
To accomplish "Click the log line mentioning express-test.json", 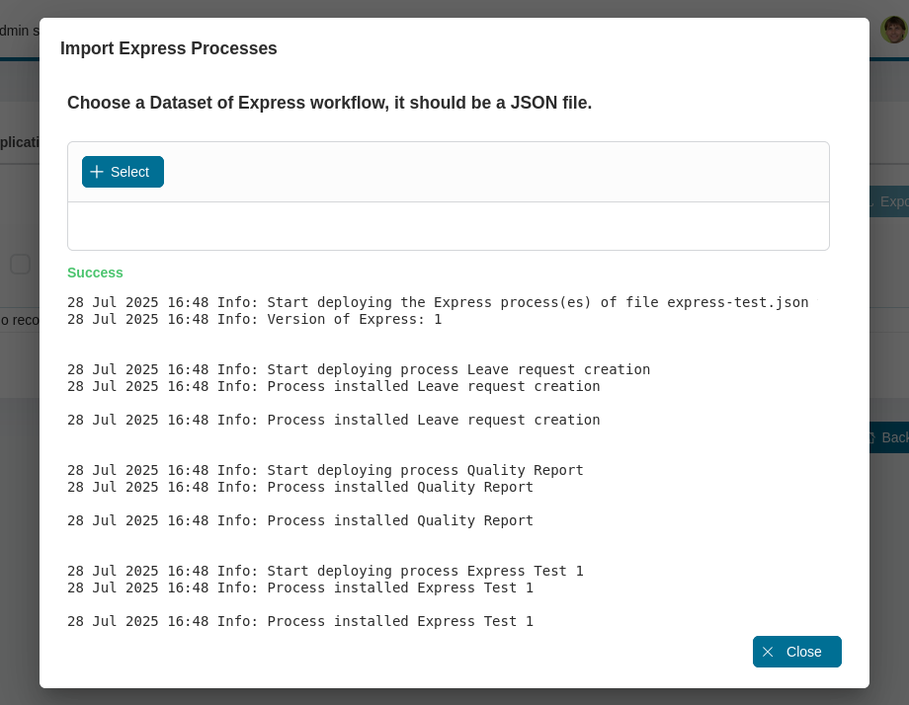I will click(x=438, y=302).
